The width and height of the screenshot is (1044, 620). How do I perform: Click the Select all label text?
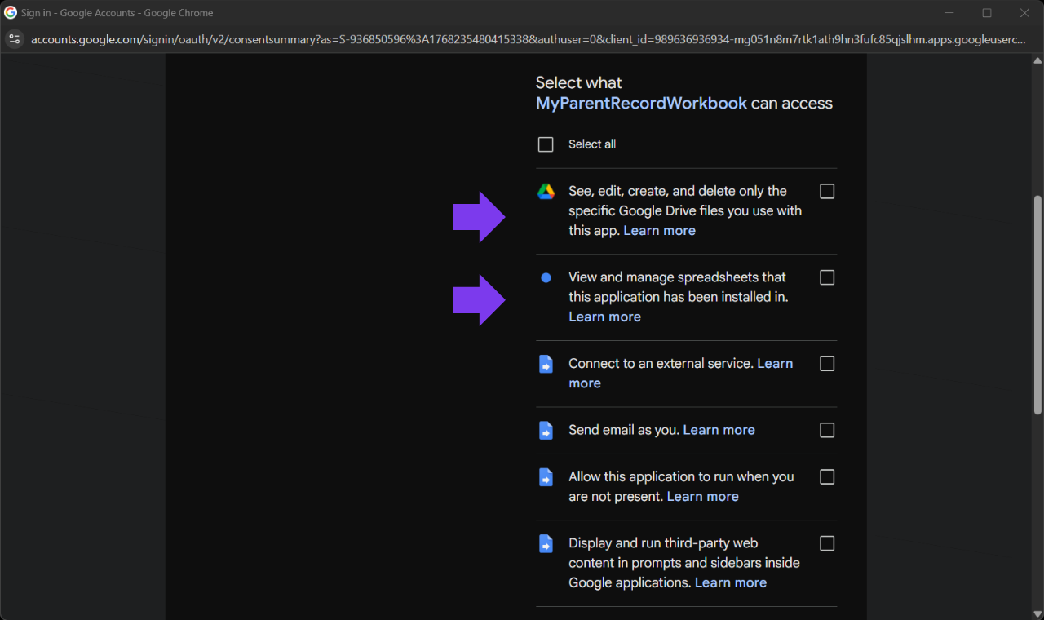pos(592,144)
